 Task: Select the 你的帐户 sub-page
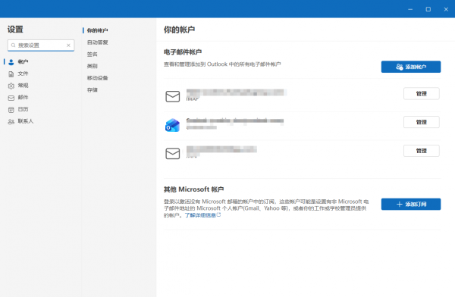click(97, 30)
